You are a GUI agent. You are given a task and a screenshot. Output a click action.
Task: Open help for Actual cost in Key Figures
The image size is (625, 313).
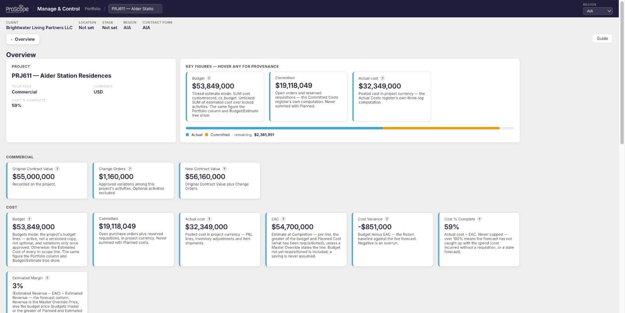pyautogui.click(x=382, y=78)
